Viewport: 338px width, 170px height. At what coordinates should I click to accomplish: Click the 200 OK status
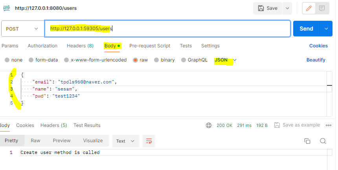coord(224,125)
